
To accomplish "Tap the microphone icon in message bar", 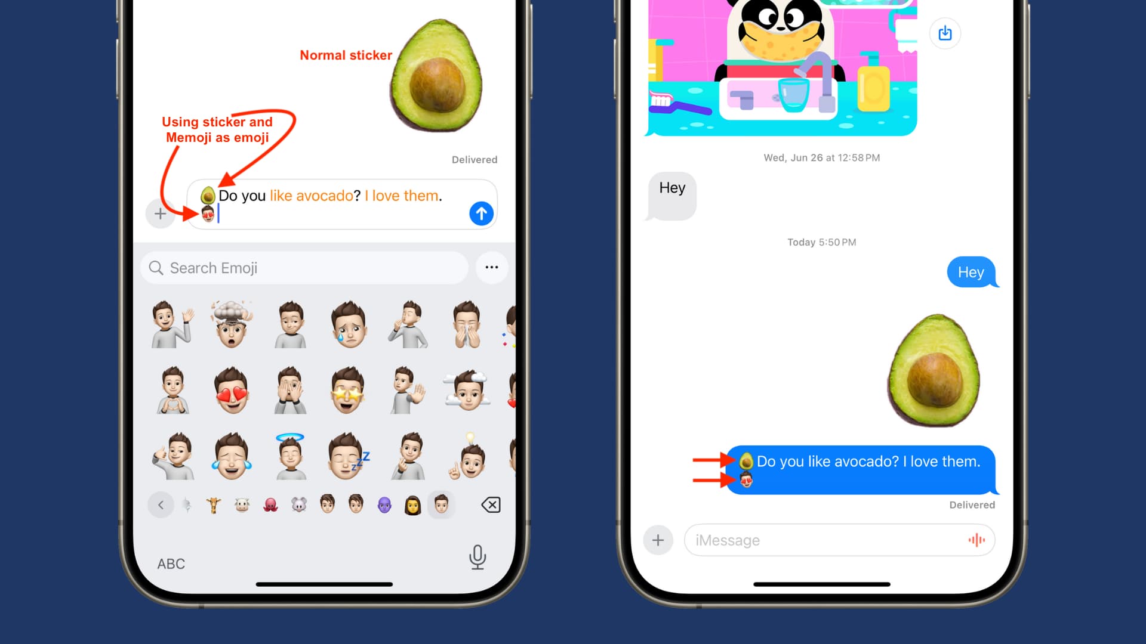I will click(978, 540).
